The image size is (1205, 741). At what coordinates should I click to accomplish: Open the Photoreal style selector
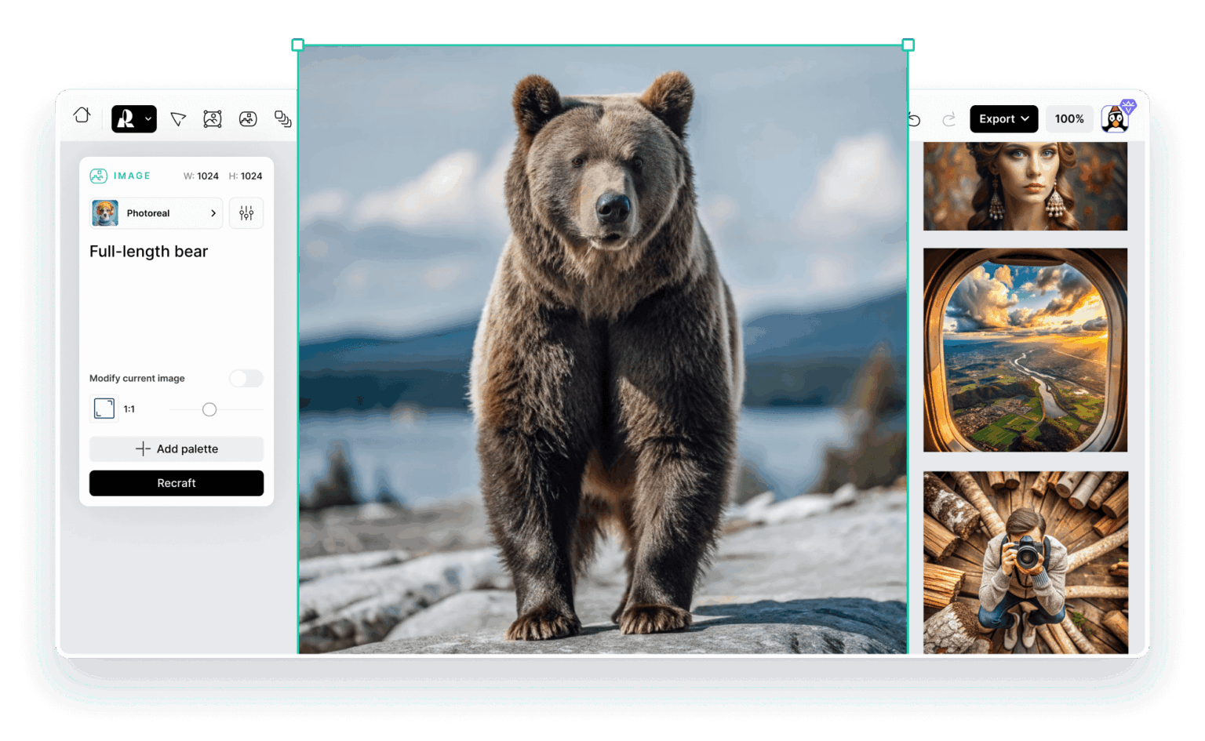157,213
